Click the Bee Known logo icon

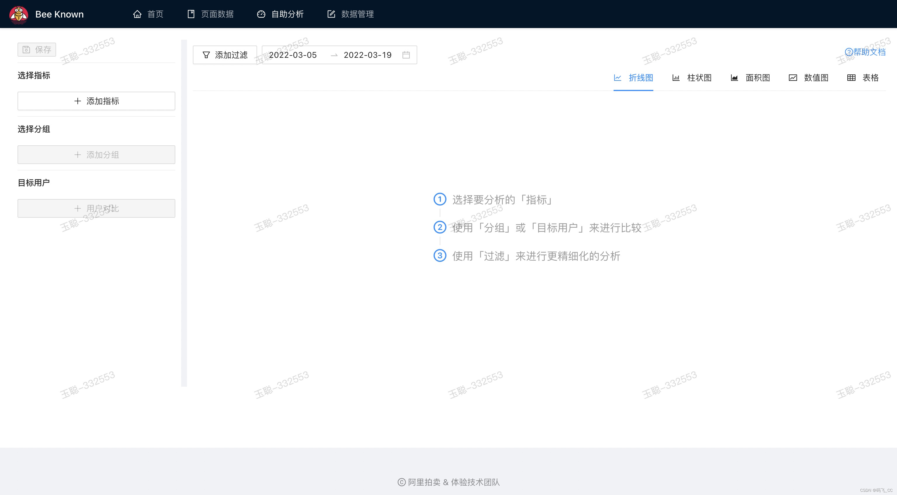19,14
